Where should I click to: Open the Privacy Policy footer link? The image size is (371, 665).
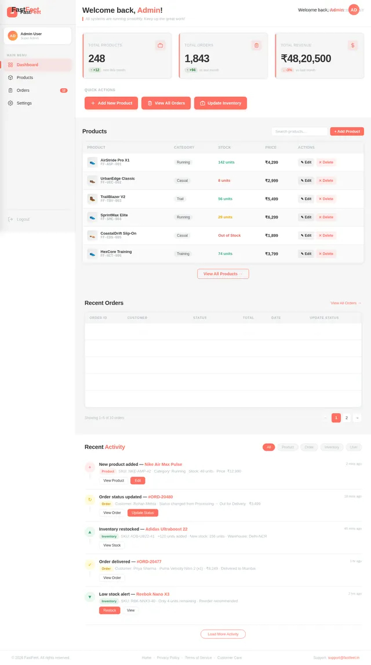pos(168,658)
